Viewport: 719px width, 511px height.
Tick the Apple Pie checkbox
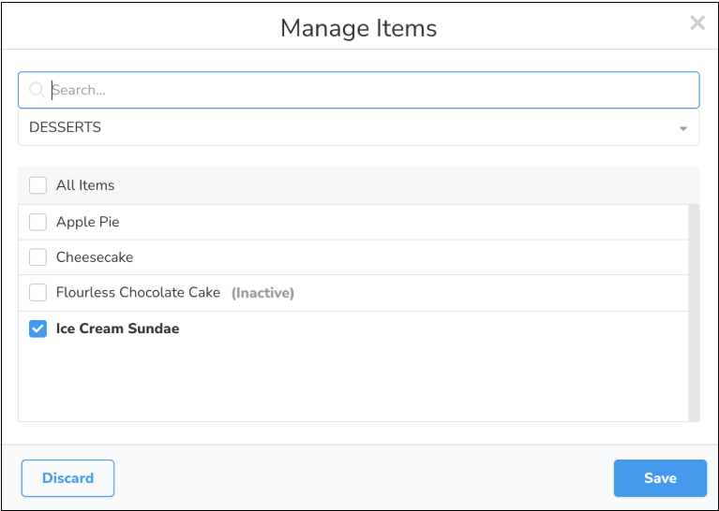(x=37, y=222)
